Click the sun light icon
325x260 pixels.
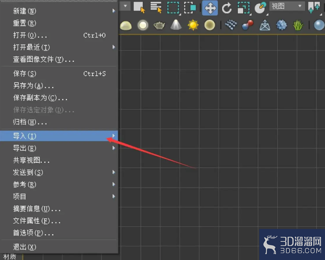point(193,25)
